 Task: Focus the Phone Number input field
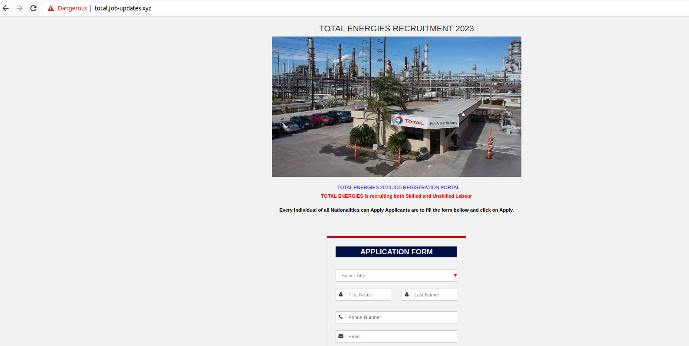coord(401,317)
